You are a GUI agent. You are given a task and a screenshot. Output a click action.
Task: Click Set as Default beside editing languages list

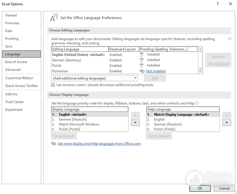coord(218,64)
